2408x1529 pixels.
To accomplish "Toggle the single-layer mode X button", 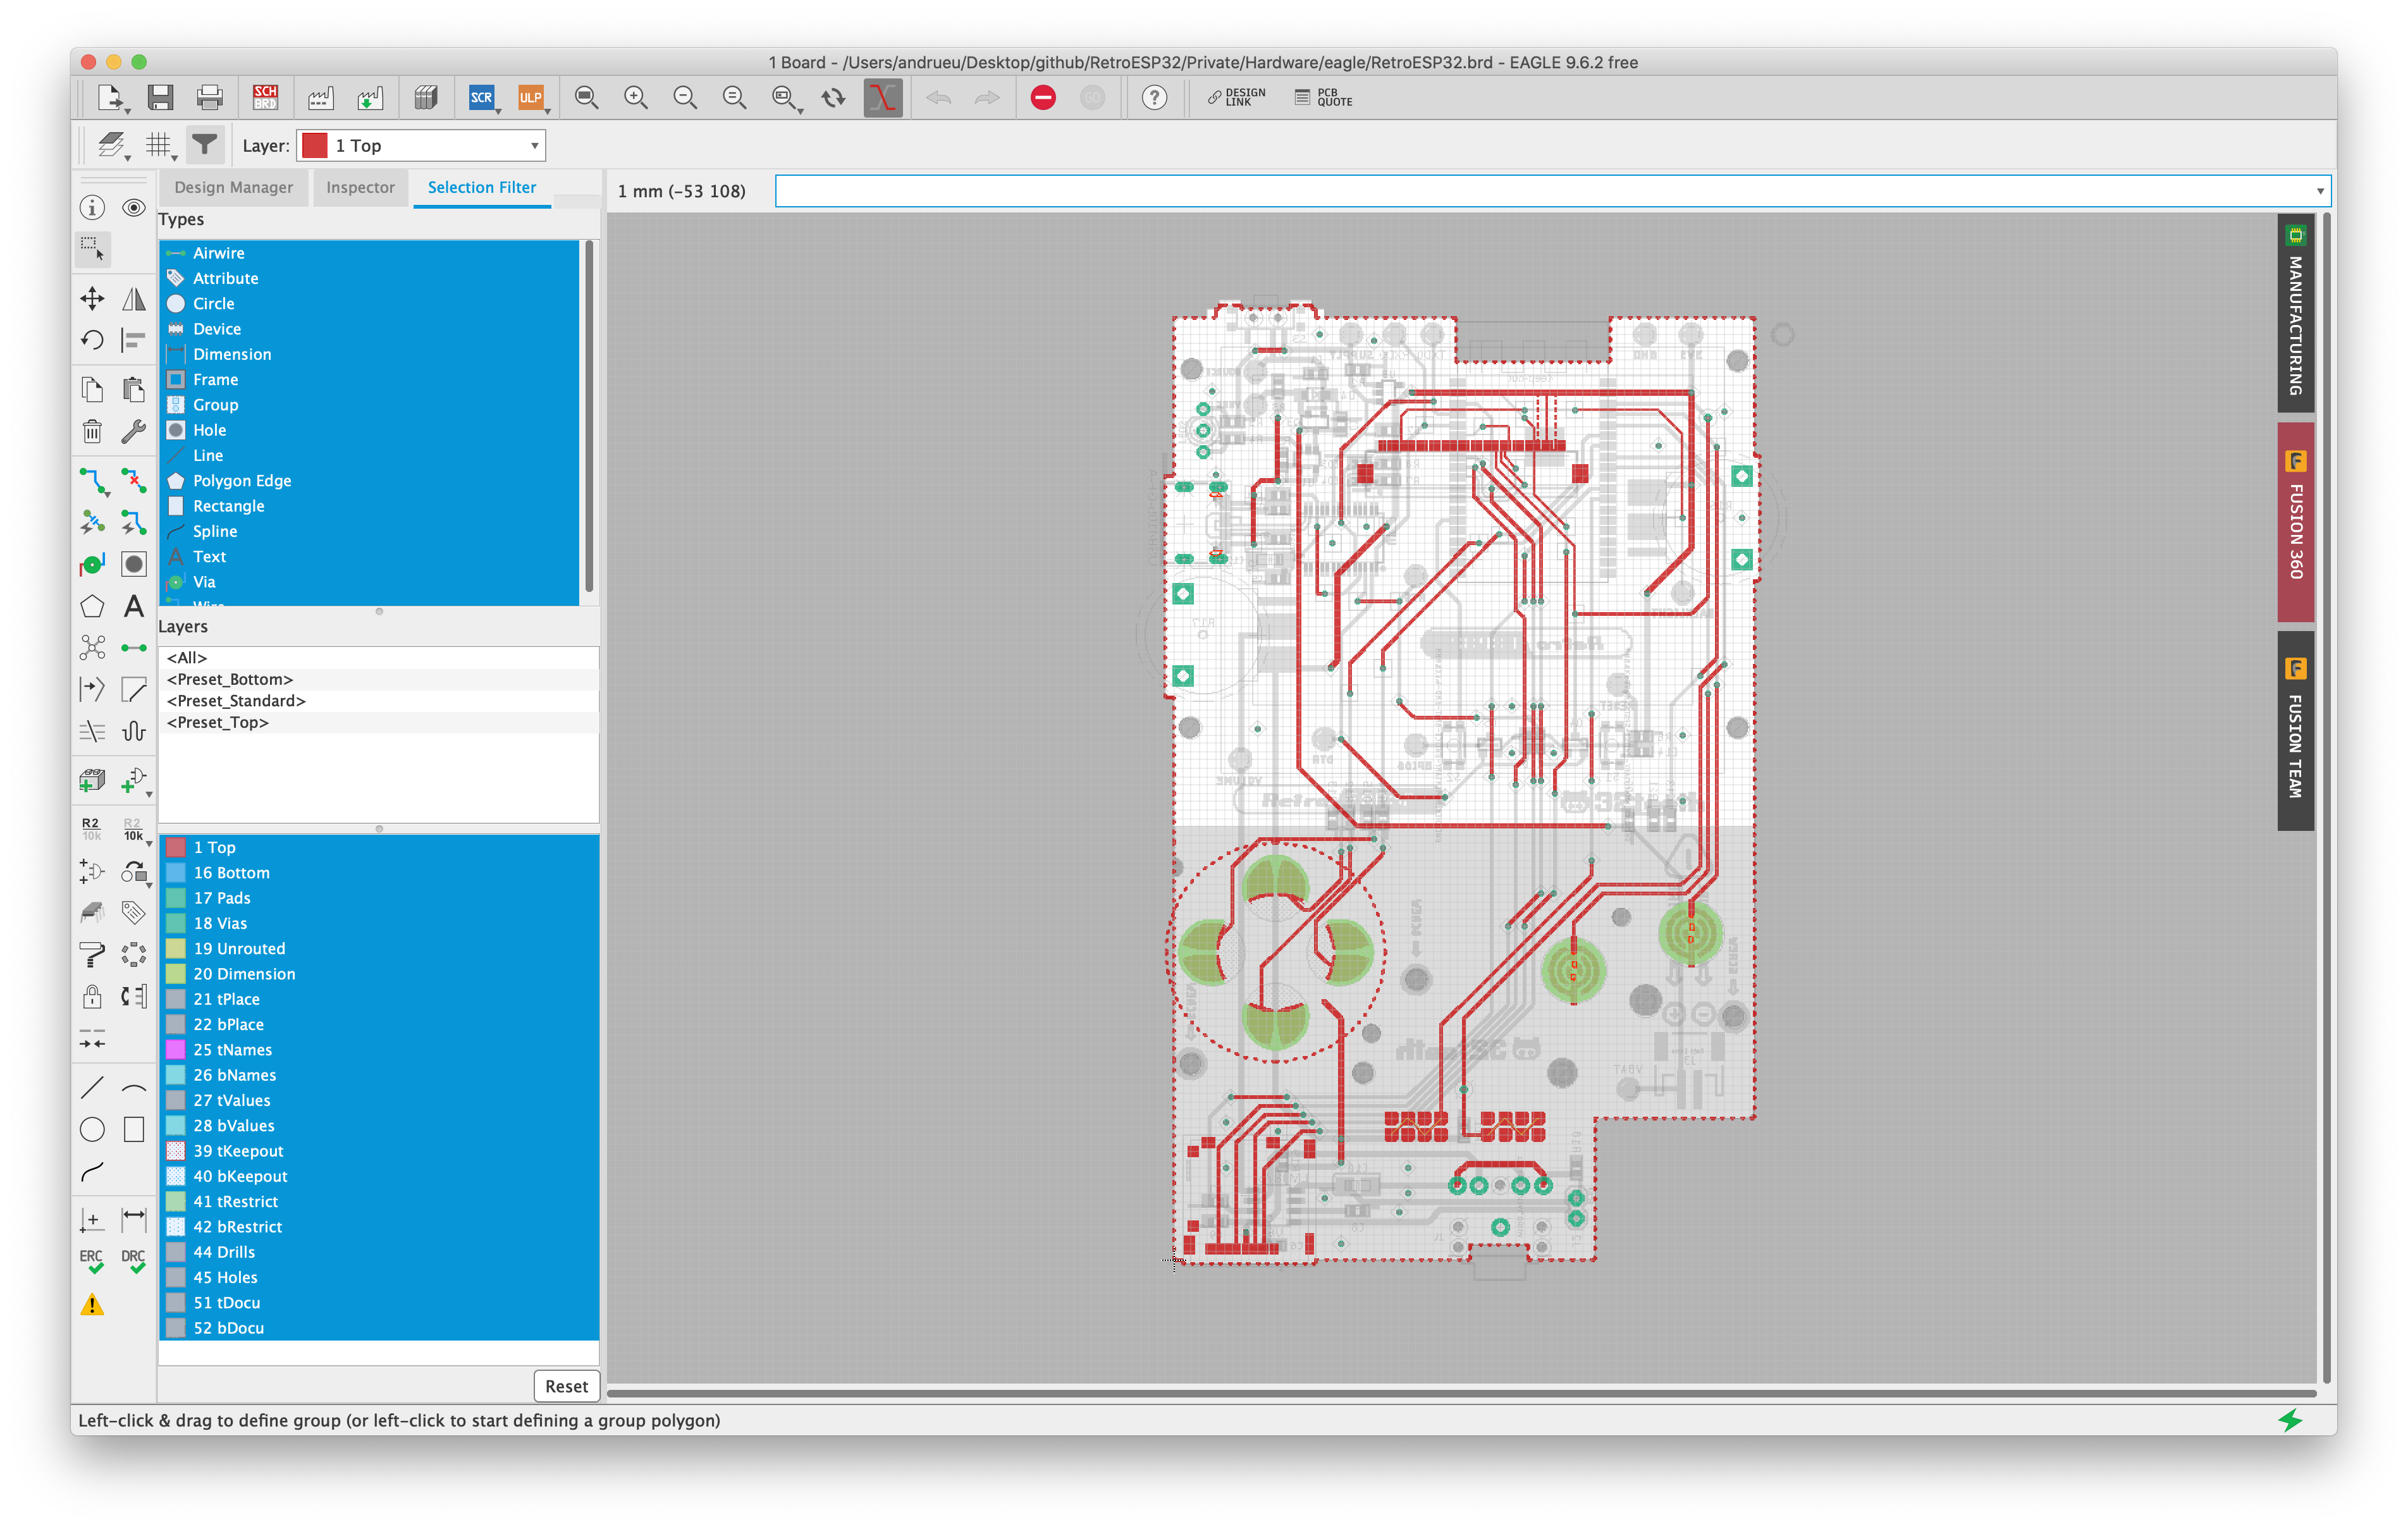I will point(883,97).
